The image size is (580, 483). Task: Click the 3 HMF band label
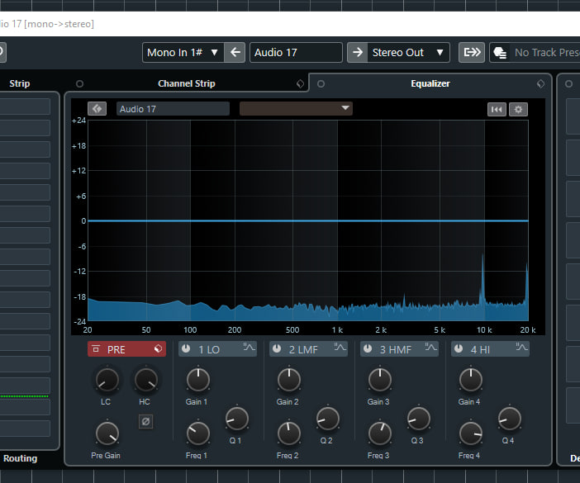(x=396, y=349)
